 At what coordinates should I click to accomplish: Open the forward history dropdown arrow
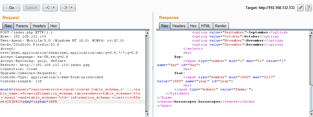[x=72, y=8]
